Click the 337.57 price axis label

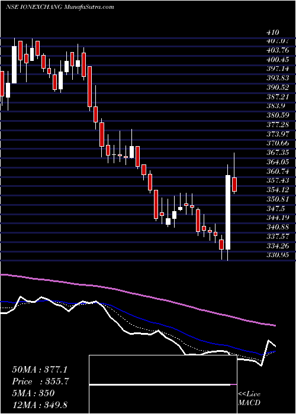(277, 236)
